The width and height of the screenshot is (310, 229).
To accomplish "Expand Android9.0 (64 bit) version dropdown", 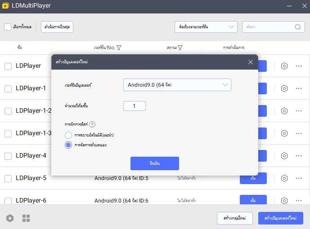I will (177, 85).
